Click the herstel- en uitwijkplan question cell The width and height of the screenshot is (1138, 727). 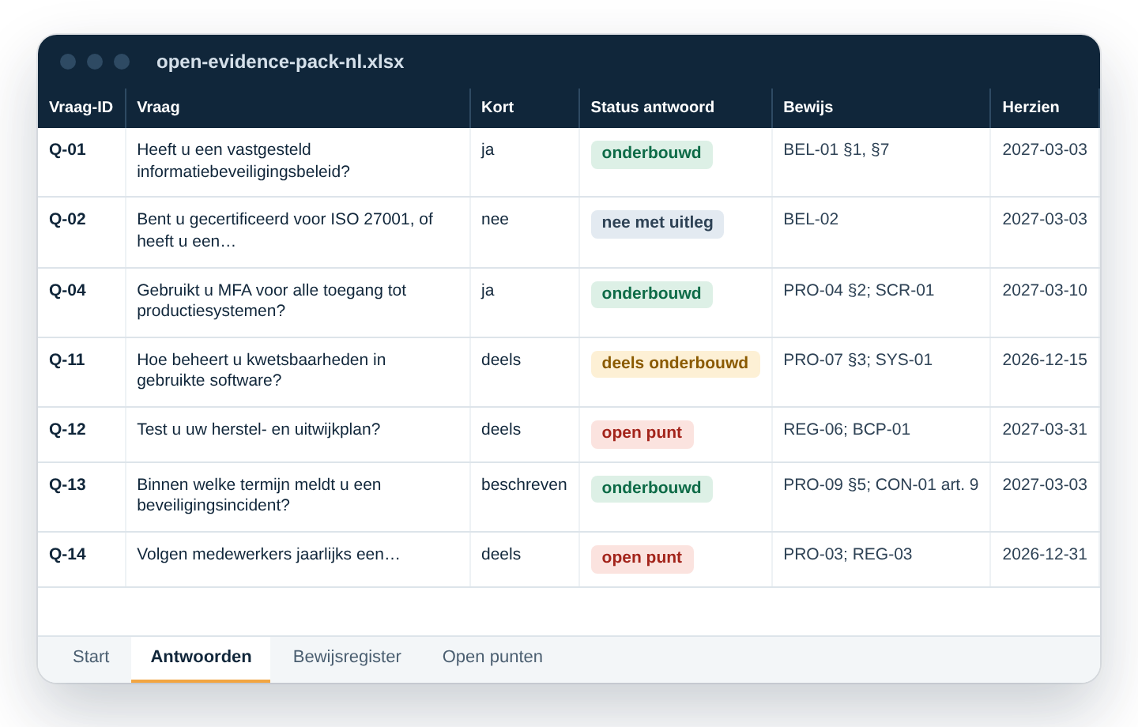click(x=298, y=435)
